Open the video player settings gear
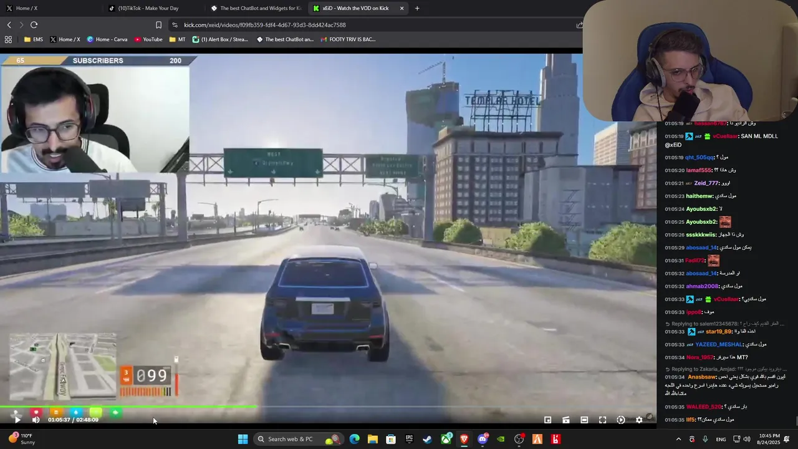 click(639, 420)
